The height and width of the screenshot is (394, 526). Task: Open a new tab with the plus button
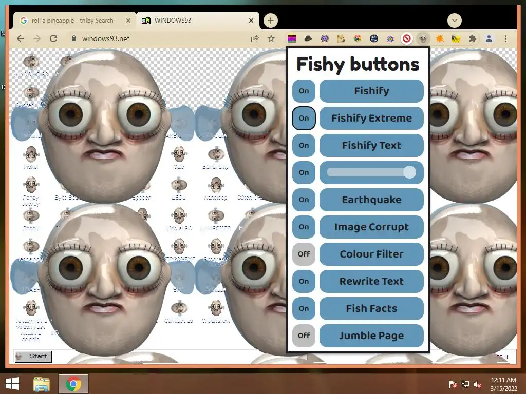coord(271,21)
